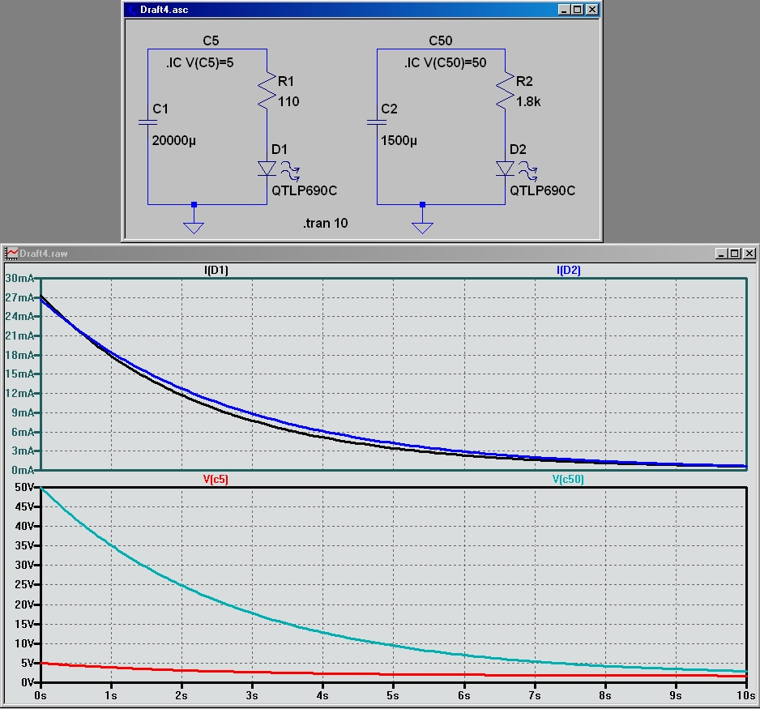The image size is (760, 709).
Task: Click the C5 net label
Action: click(211, 41)
